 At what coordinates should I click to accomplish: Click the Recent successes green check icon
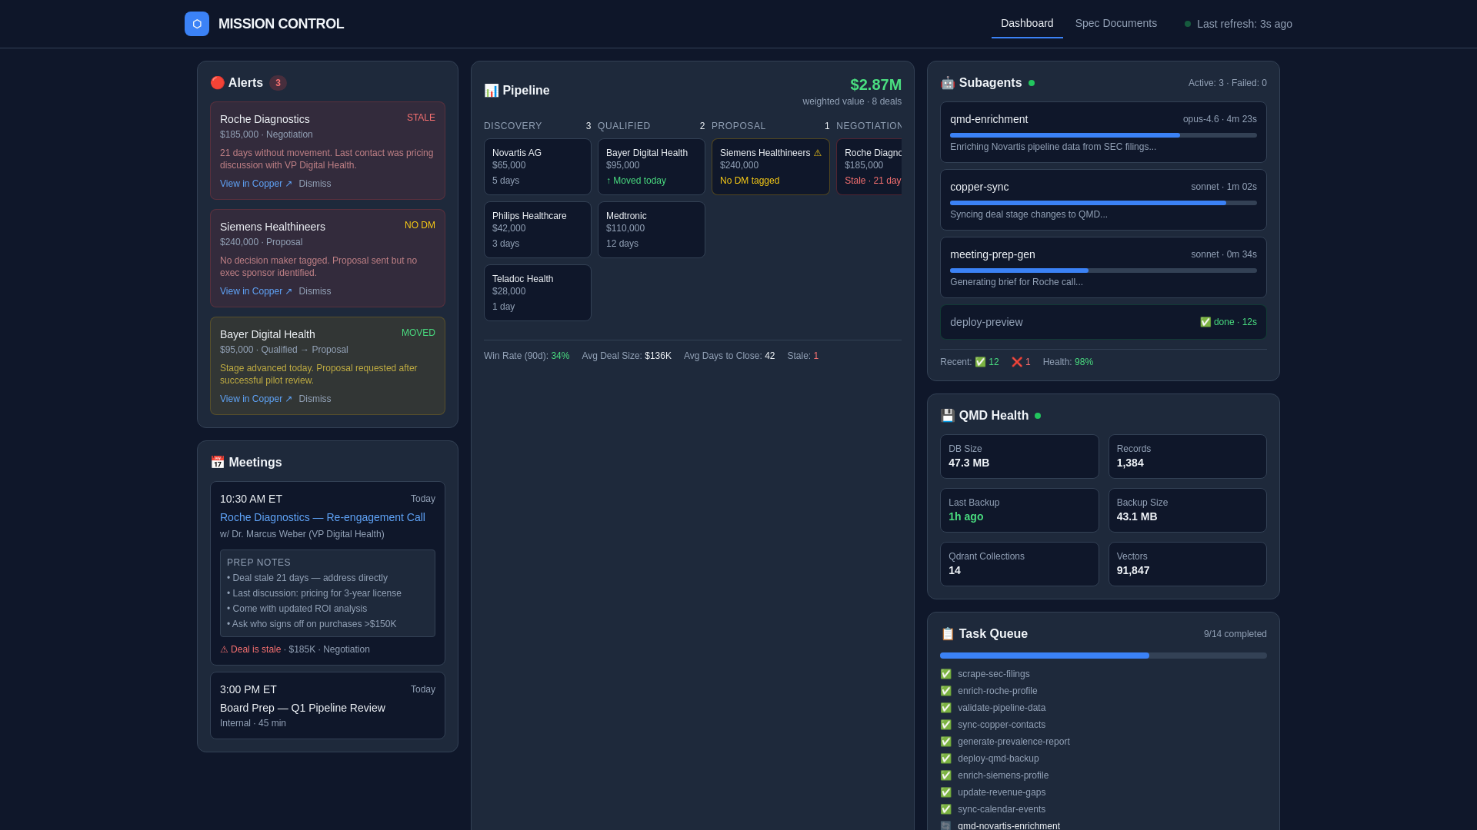(x=980, y=362)
